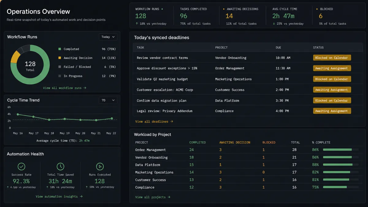Sort deadlines by TASK column header
This screenshot has height=207, width=368.
tap(140, 48)
